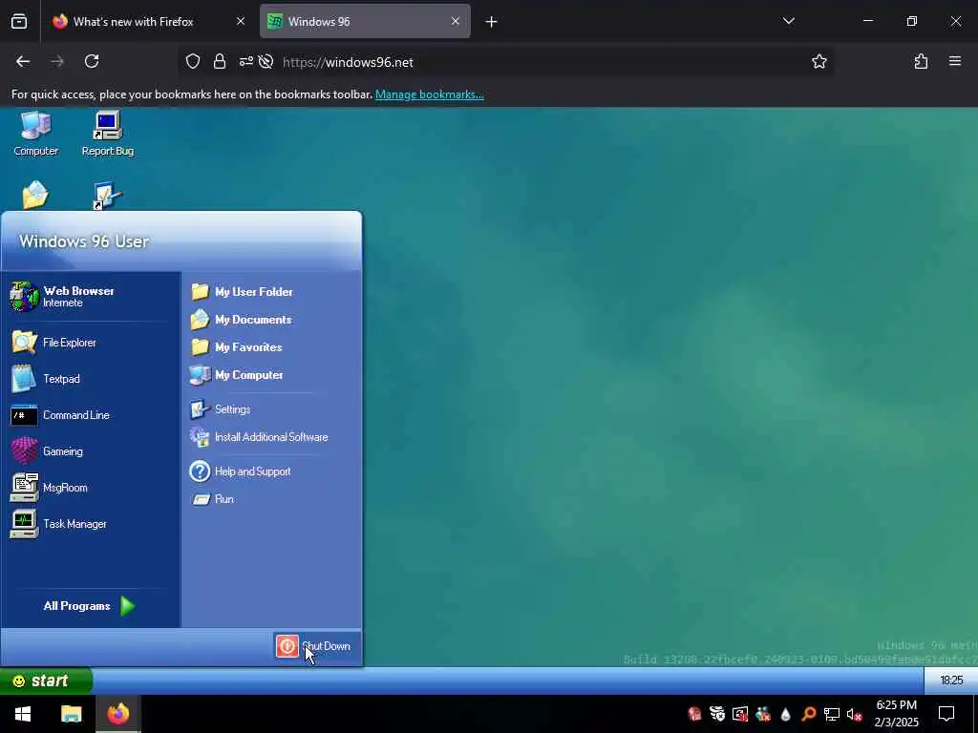Click the muted volume tray icon
978x733 pixels.
point(855,714)
